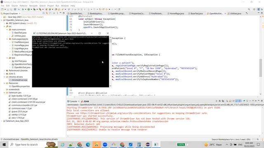The width and height of the screenshot is (264, 148).
Task: Open the notification center icon on taskbar
Action: pos(259,144)
